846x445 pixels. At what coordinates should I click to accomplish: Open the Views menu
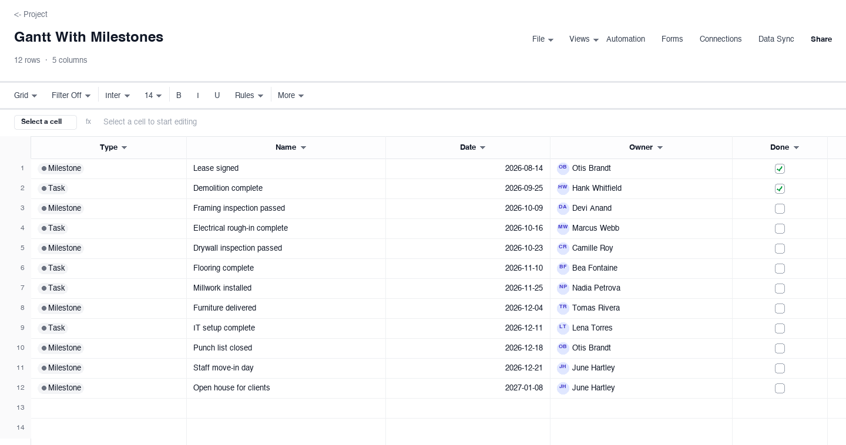pyautogui.click(x=584, y=39)
